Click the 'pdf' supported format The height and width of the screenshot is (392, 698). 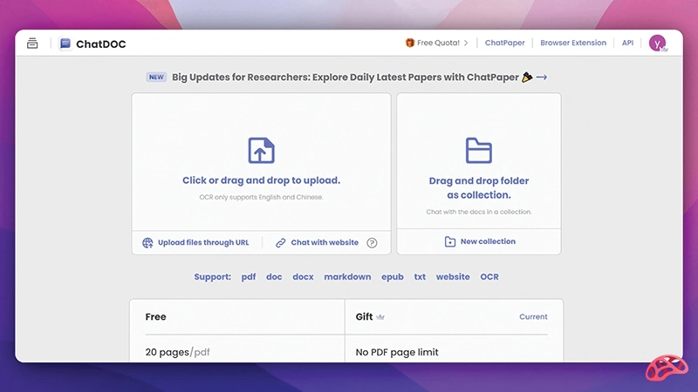(x=249, y=276)
